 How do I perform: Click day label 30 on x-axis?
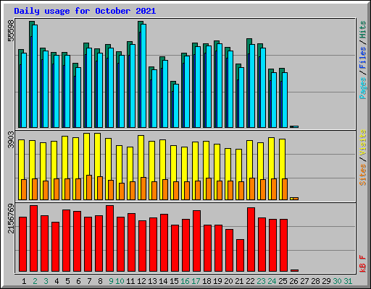click(x=337, y=281)
